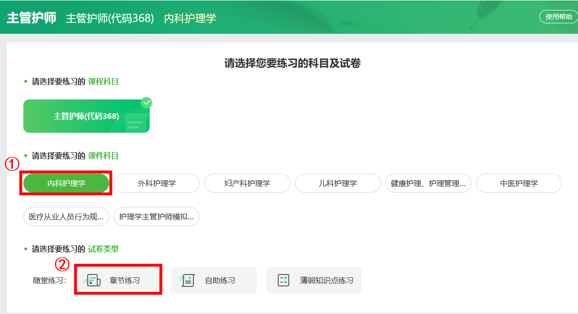Select 内科护理学 subject

pos(66,183)
